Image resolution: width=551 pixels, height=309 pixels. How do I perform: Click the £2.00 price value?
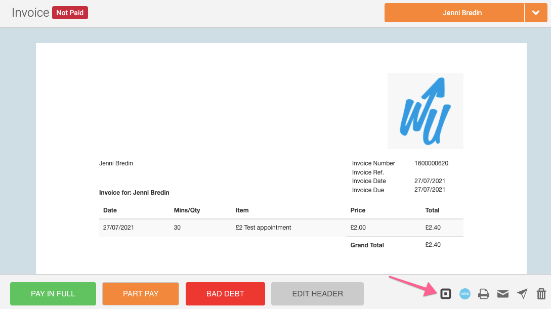tap(358, 228)
